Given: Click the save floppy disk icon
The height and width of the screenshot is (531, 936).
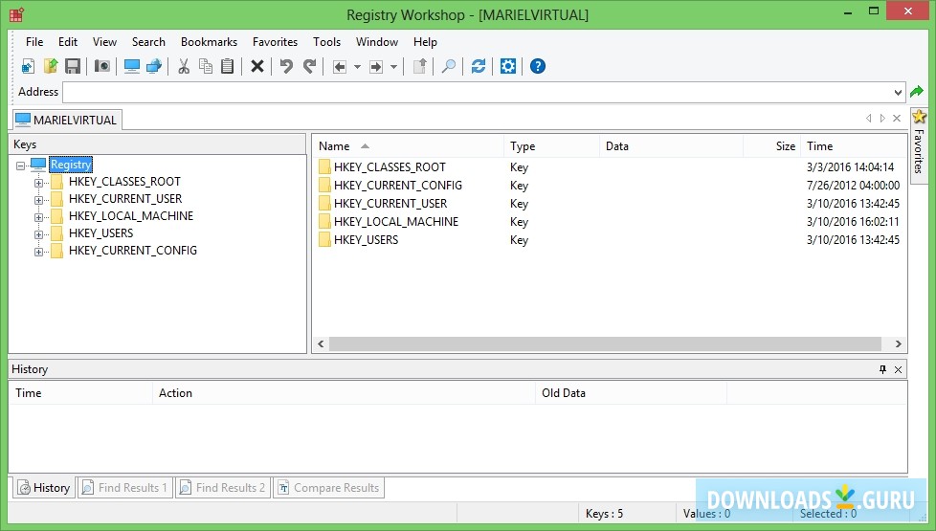Looking at the screenshot, I should pyautogui.click(x=73, y=66).
